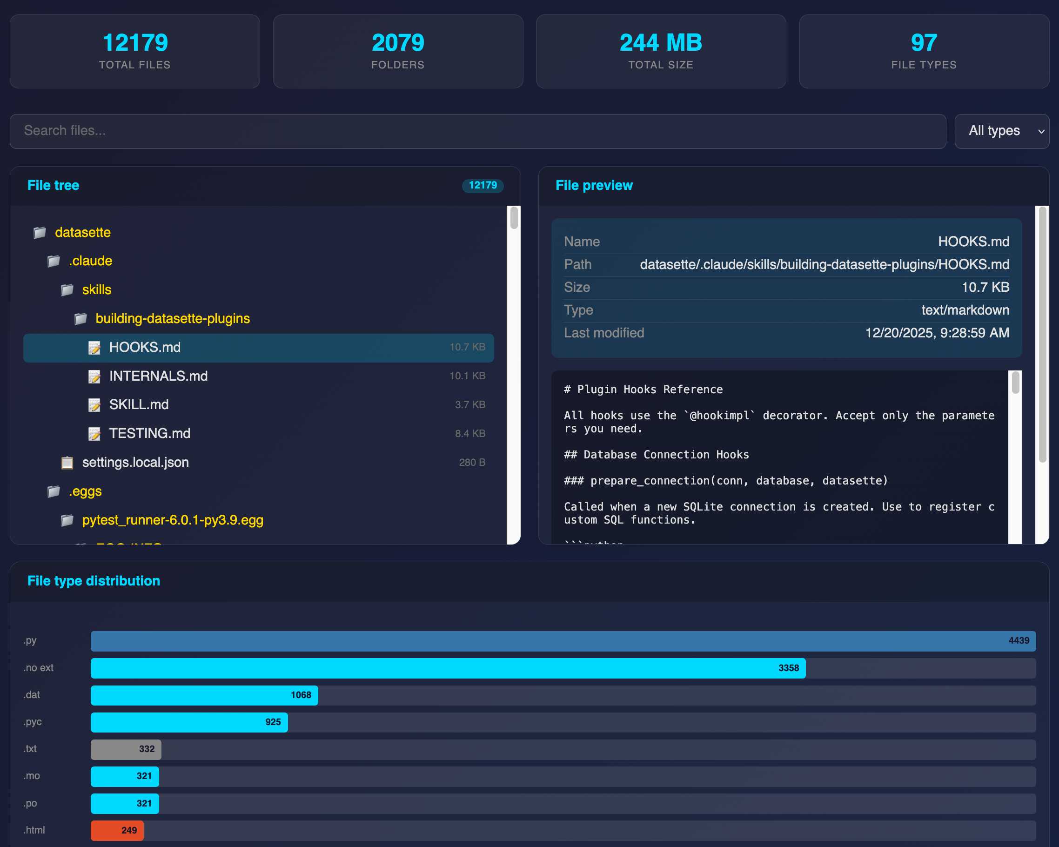Click the folder icon next to .eggs
Viewport: 1059px width, 847px height.
(53, 491)
